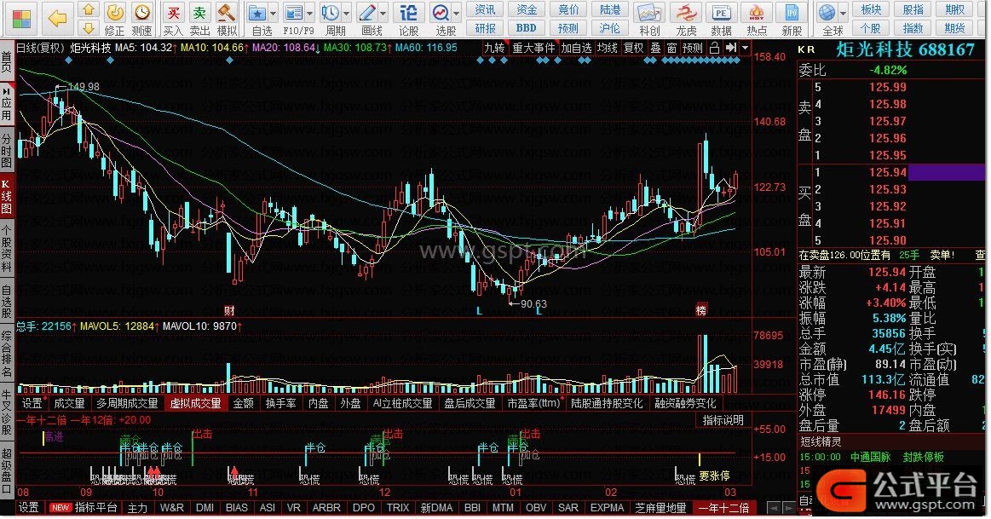Expand the 选股 dropdown arrow

[457, 13]
